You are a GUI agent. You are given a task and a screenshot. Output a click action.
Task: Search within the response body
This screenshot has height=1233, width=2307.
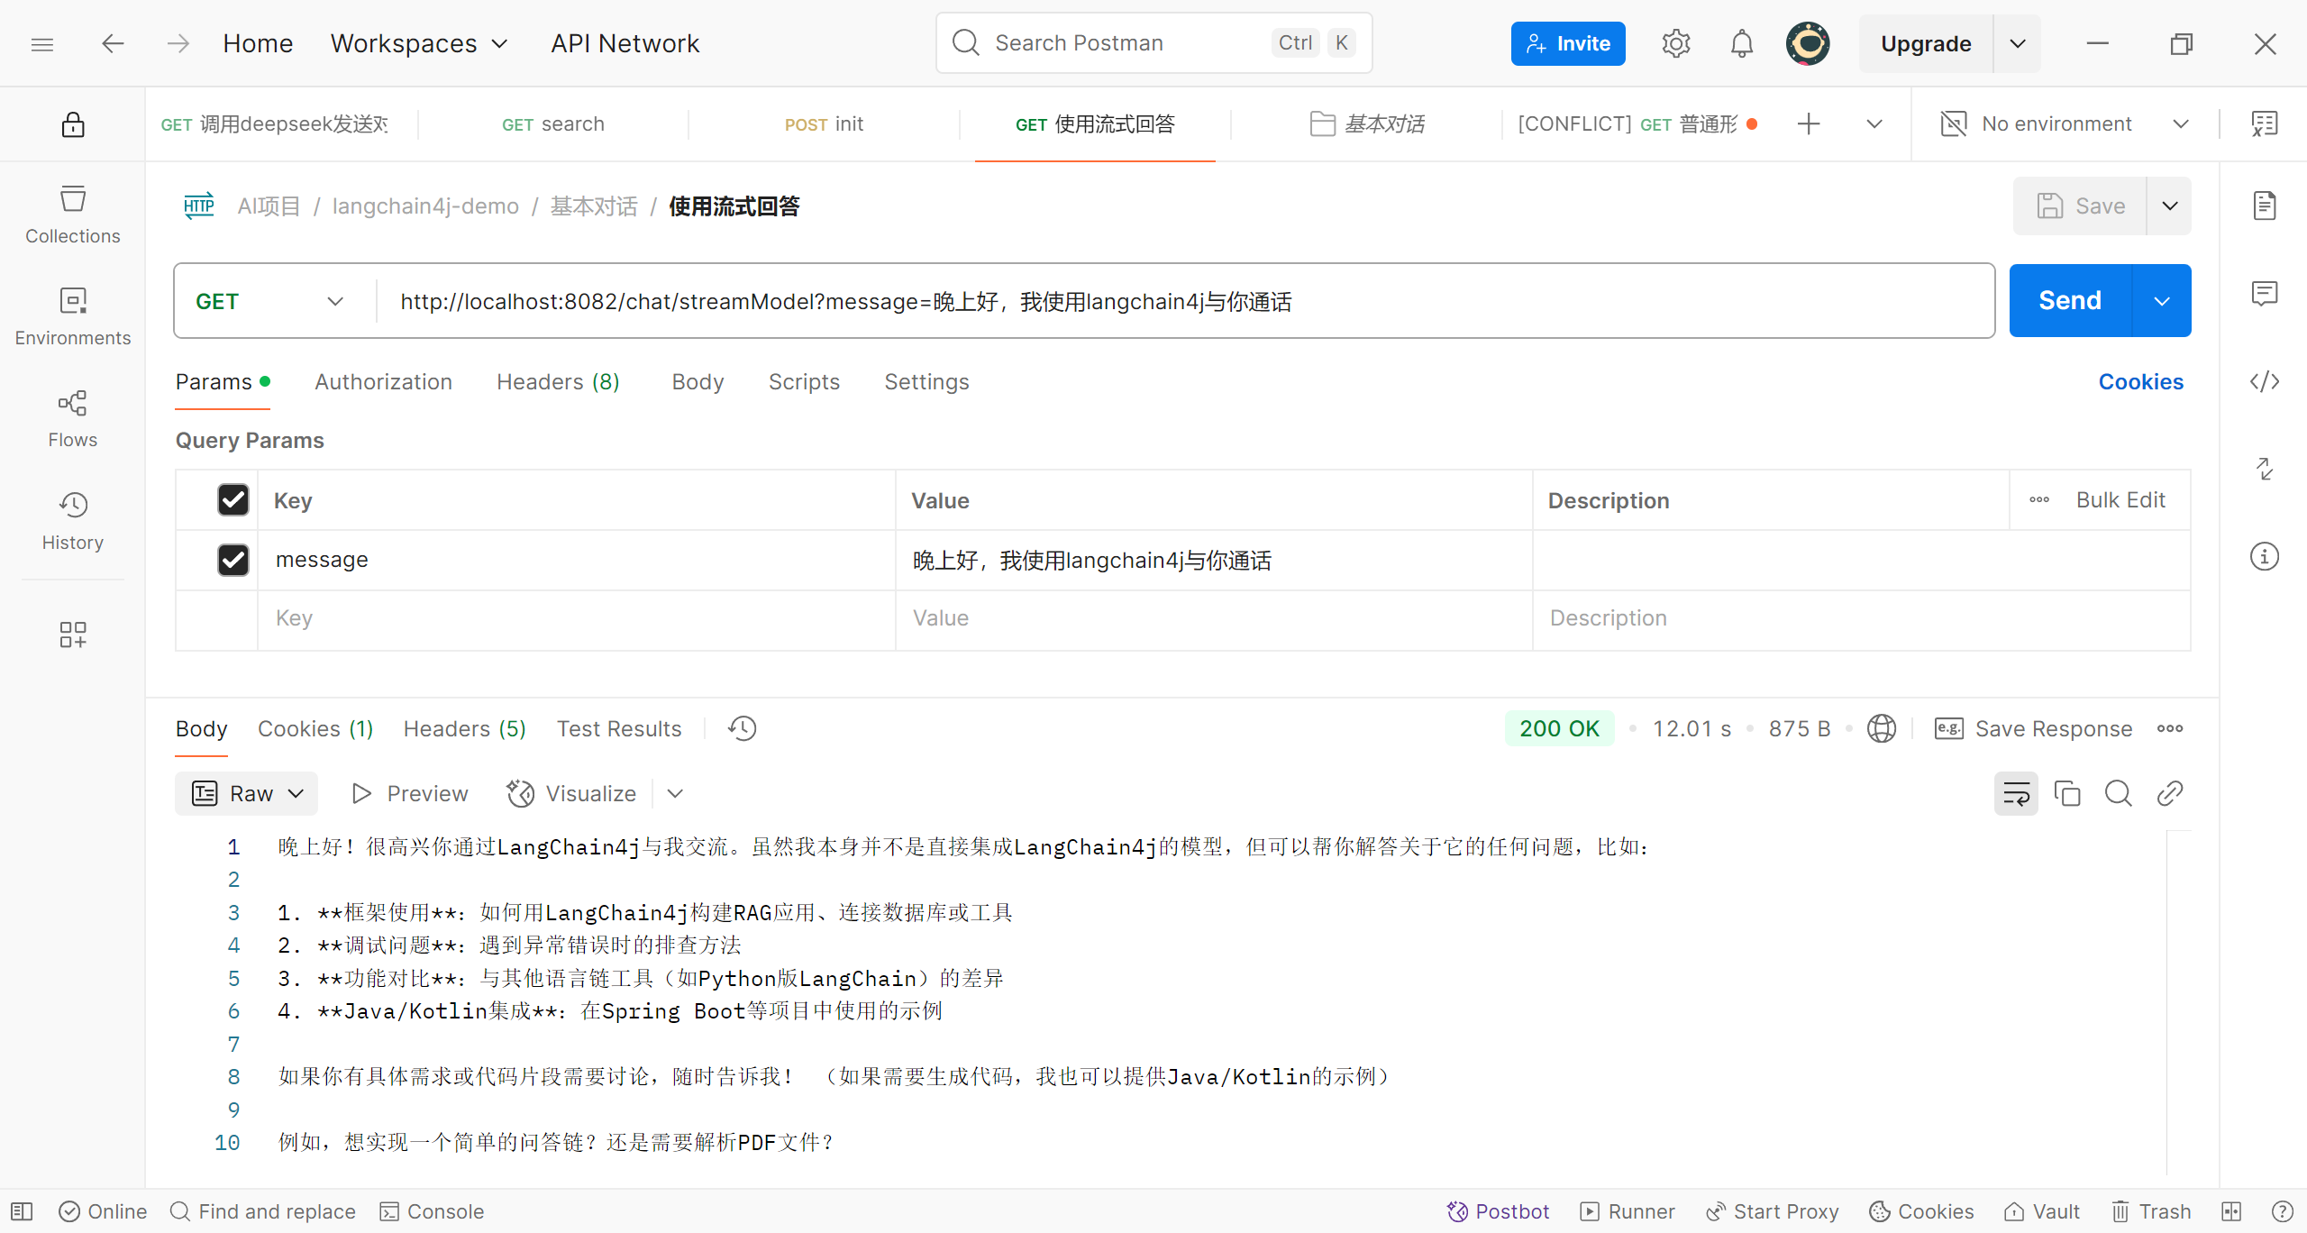pos(2118,793)
